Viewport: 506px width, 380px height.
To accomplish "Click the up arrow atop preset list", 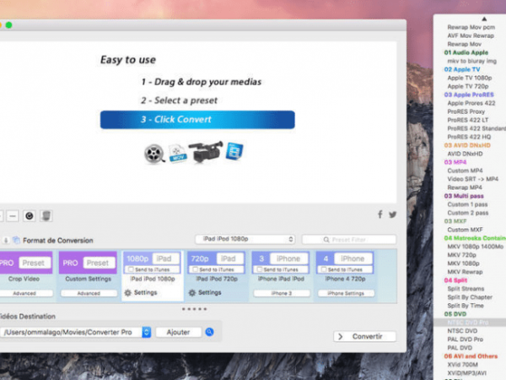I will click(x=484, y=19).
